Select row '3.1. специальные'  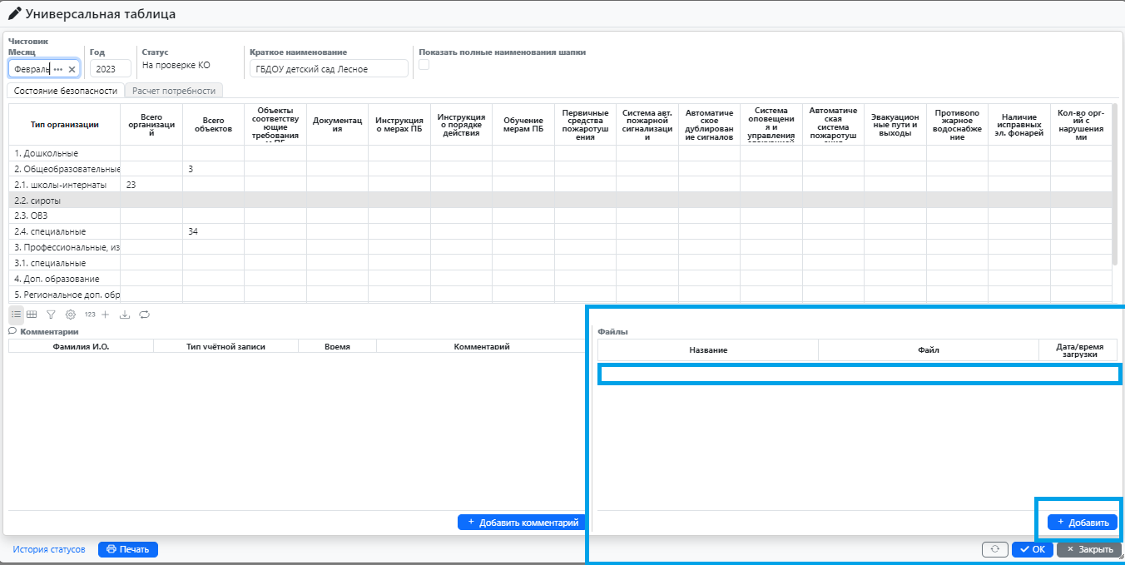pyautogui.click(x=561, y=263)
